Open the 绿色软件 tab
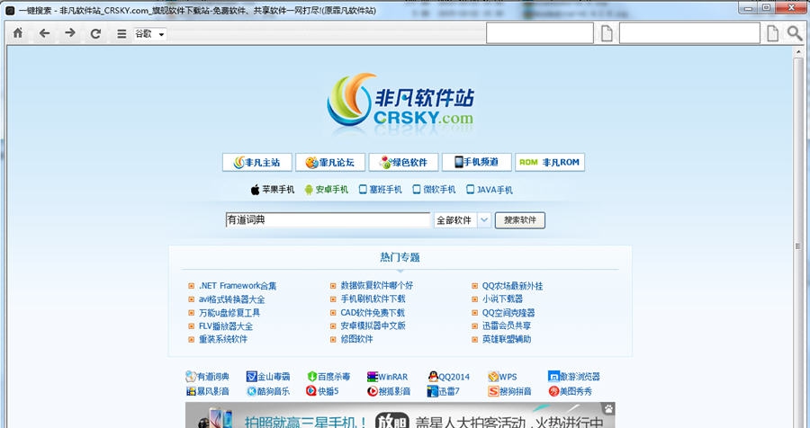The width and height of the screenshot is (810, 428). [403, 162]
